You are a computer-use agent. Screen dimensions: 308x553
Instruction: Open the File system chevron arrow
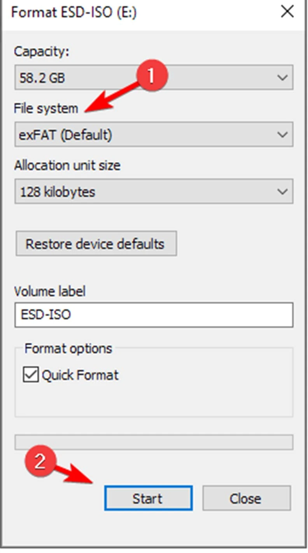[282, 135]
